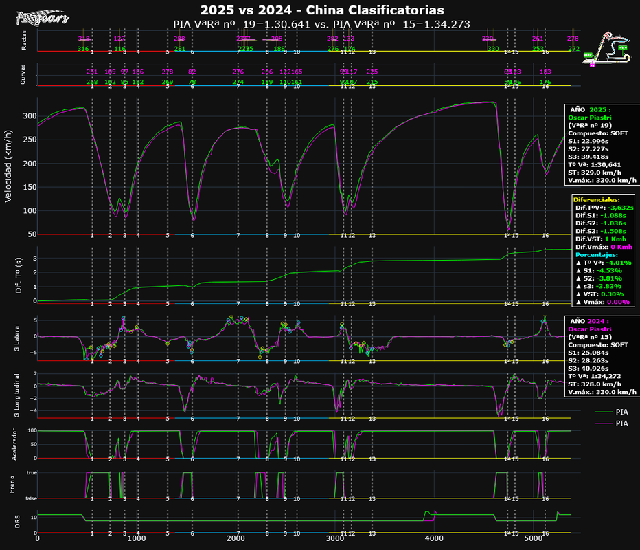
Task: Click the green 316 speed in Rectas panel
Action: pyautogui.click(x=83, y=49)
